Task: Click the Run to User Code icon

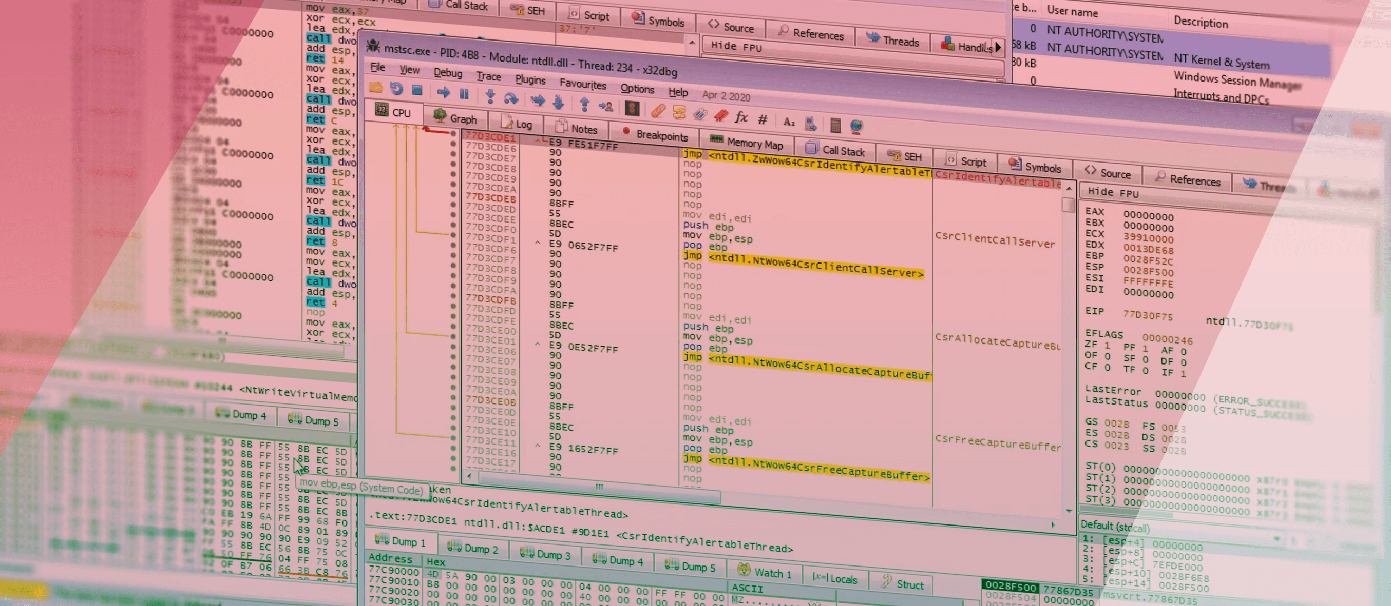Action: coord(606,106)
